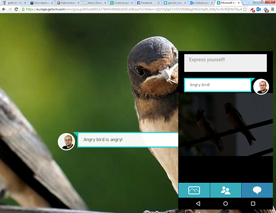
Task: Click the avatar beside Angry bird is angry!
Action: coord(66,142)
